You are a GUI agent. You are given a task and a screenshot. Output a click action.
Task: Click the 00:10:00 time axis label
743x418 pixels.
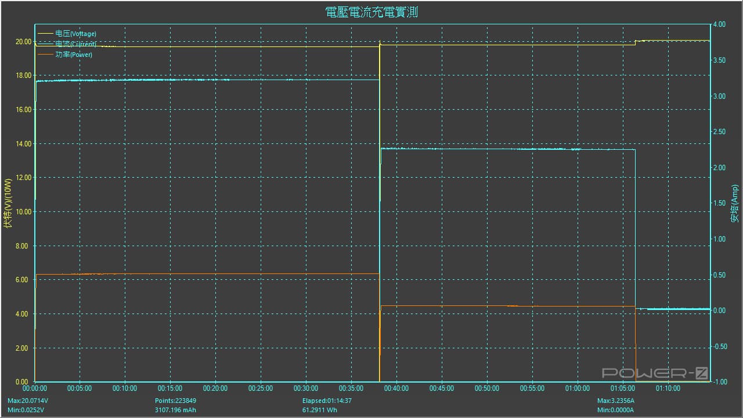pos(125,388)
